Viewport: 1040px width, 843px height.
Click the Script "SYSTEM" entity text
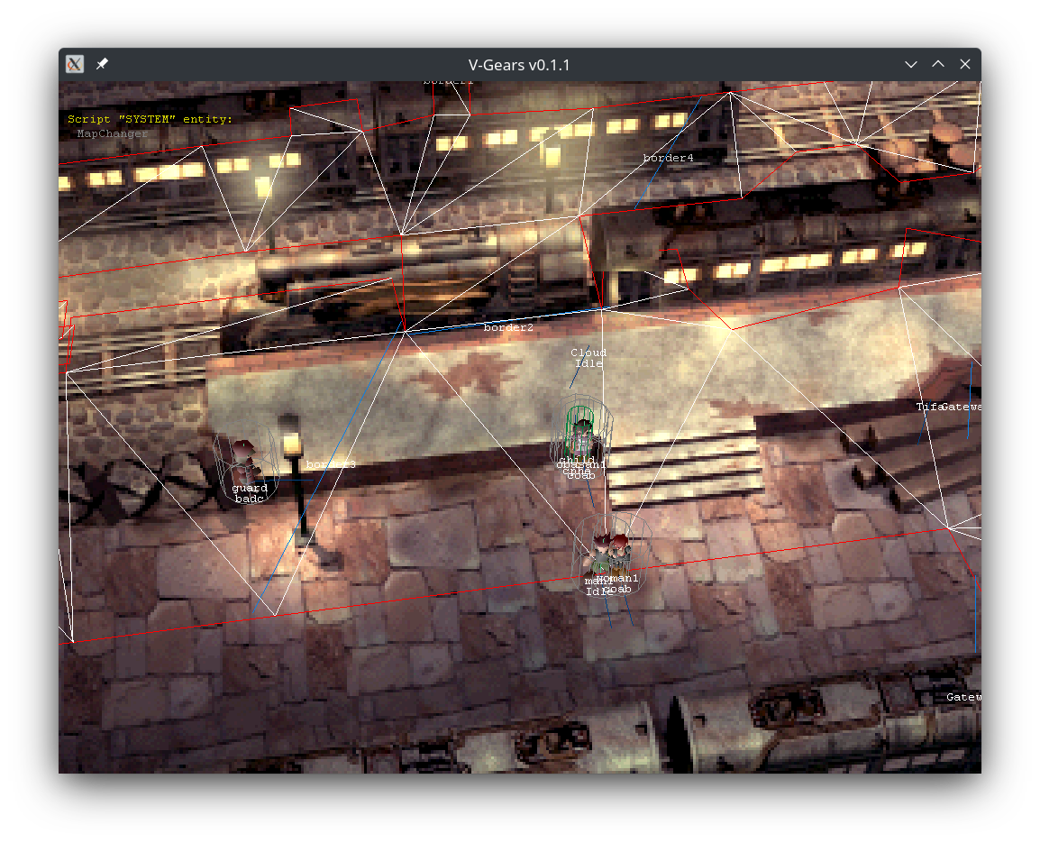pyautogui.click(x=150, y=119)
